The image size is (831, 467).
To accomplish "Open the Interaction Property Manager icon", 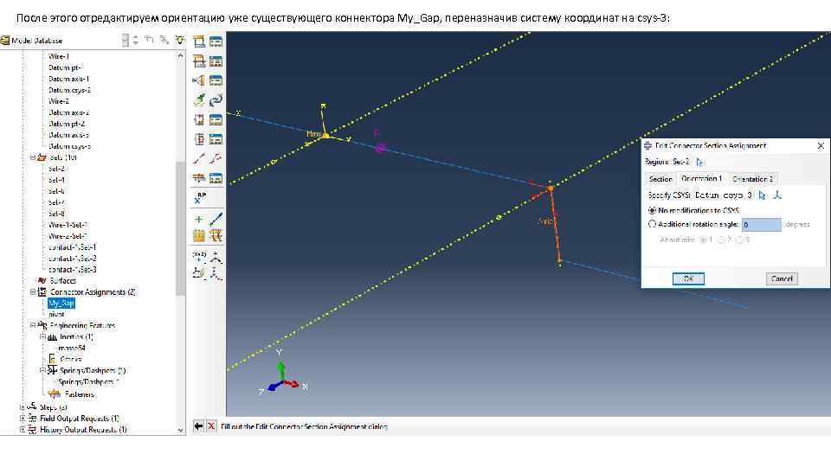I will coord(216,61).
